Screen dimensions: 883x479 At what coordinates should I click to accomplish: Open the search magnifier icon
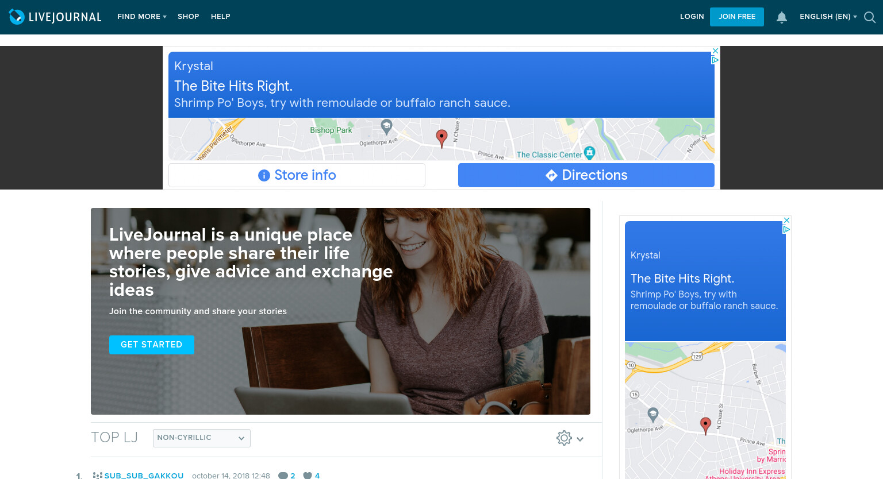(870, 17)
